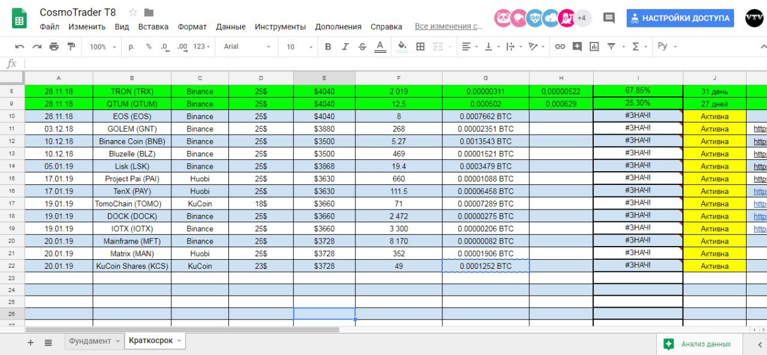Screen dimensions: 767x355
Task: Click the horizontal scrollbar thumb
Action: click(182, 329)
